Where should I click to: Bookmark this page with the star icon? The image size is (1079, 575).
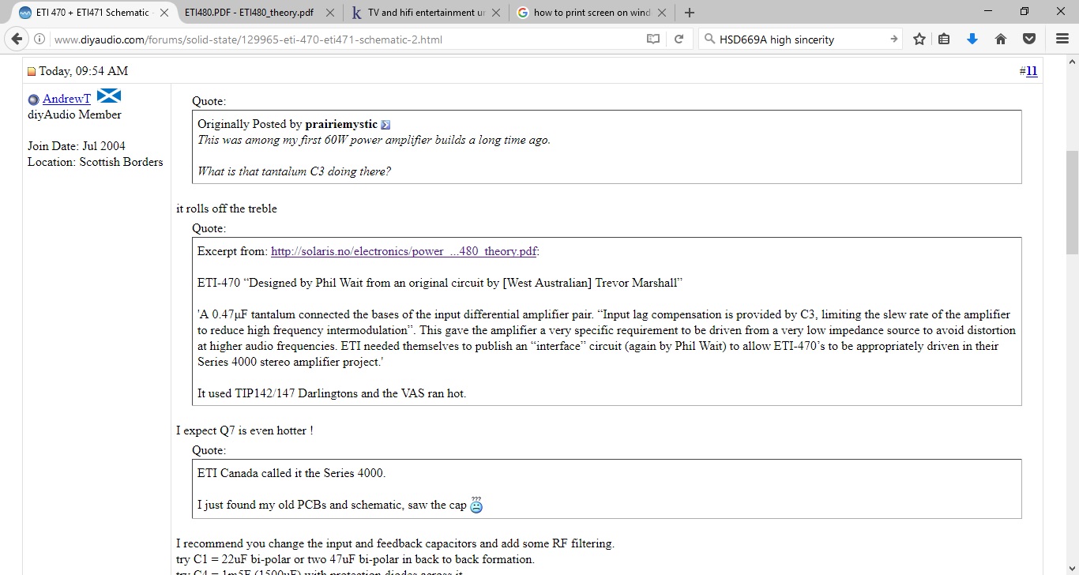tap(919, 39)
